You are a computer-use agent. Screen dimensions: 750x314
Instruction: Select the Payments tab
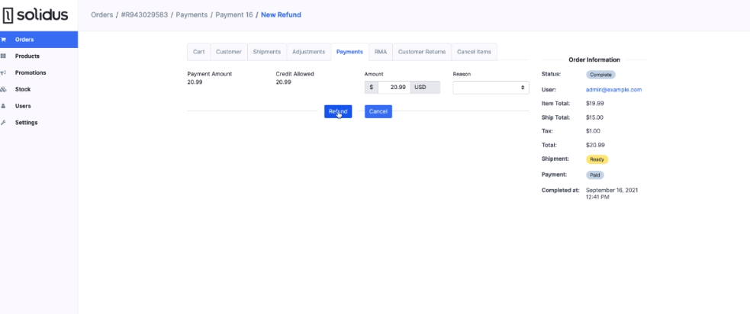coord(349,52)
